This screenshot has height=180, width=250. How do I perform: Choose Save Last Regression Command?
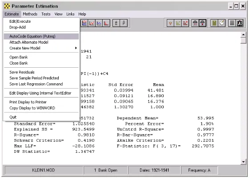(x=41, y=84)
